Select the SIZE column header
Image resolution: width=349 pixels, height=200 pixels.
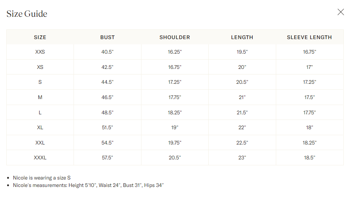click(x=40, y=37)
